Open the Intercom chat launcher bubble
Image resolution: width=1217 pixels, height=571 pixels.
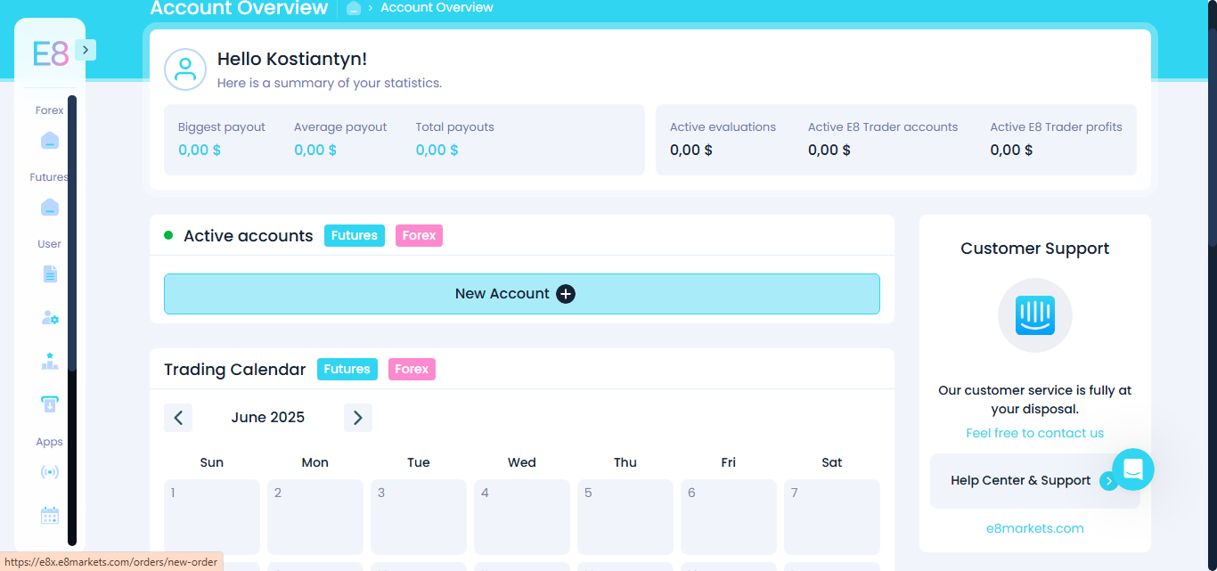click(1133, 469)
